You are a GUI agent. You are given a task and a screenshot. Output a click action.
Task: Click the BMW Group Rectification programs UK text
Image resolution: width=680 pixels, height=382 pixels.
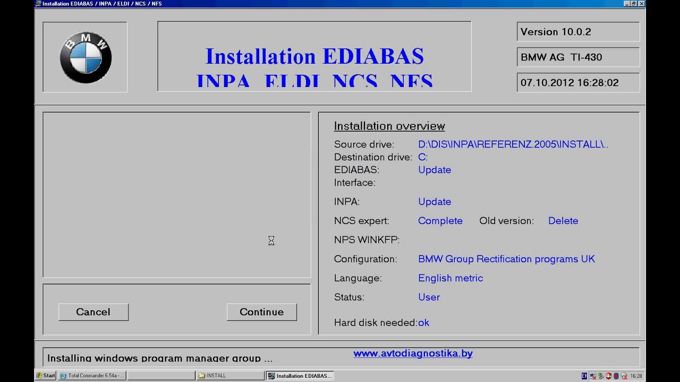(x=506, y=259)
